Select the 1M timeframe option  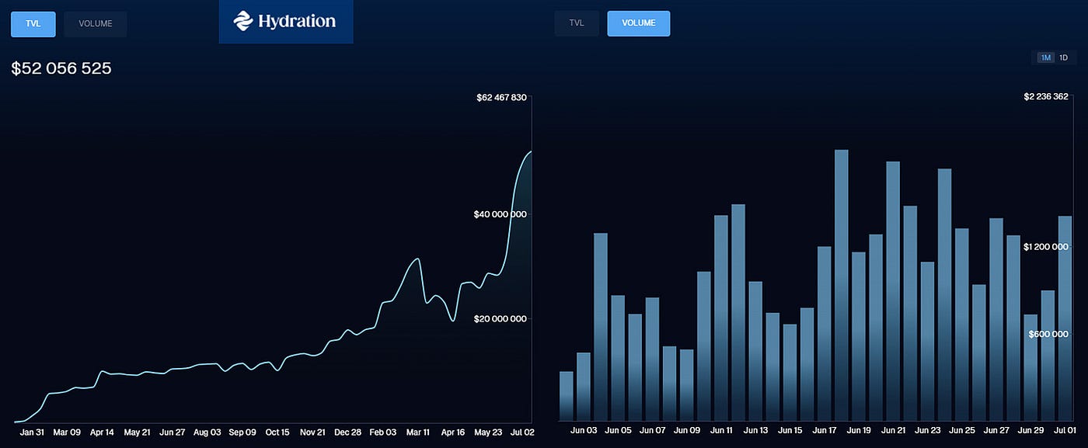[1044, 57]
